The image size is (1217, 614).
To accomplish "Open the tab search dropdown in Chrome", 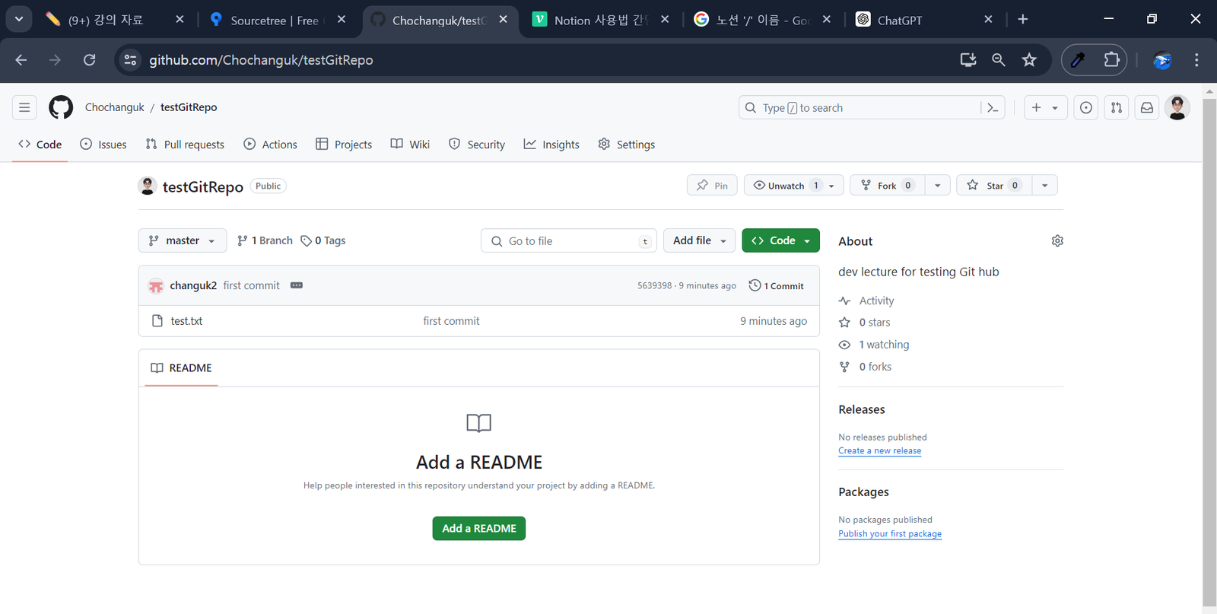I will point(19,19).
